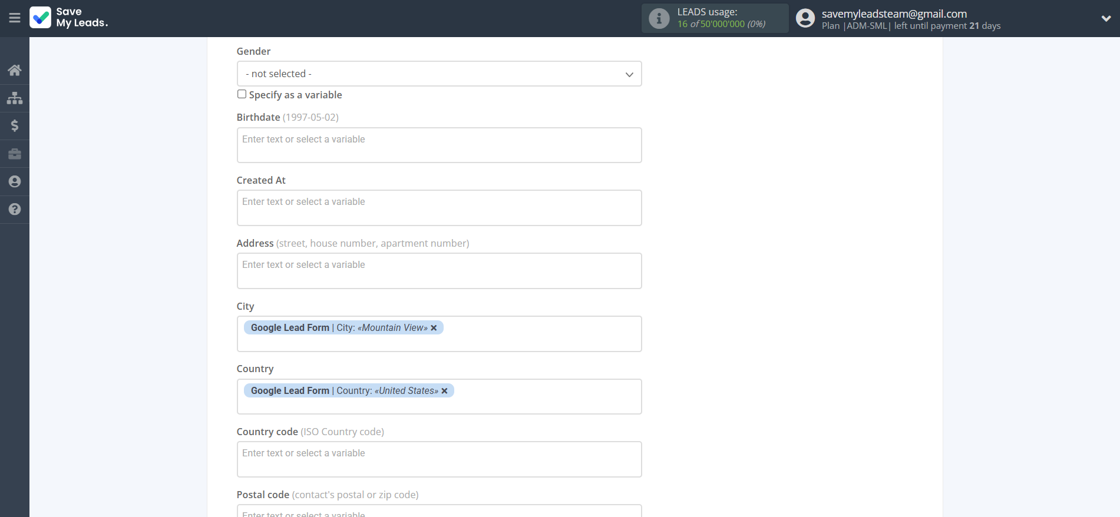Enable Specify as a variable checkbox

(x=242, y=94)
